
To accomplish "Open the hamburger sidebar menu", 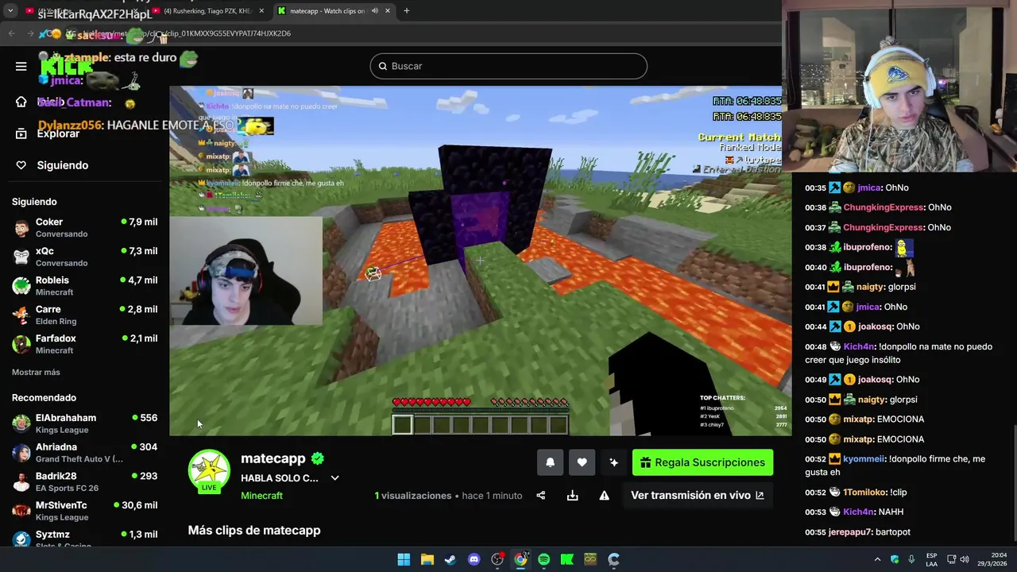I will click(21, 66).
